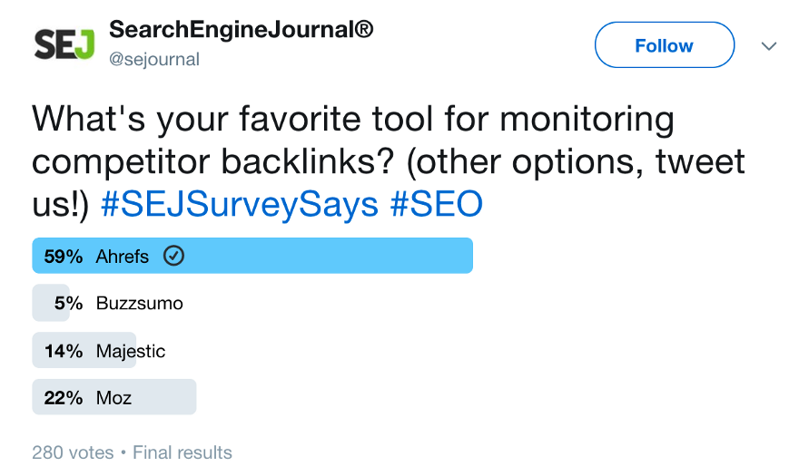The width and height of the screenshot is (799, 476).
Task: Open the @sejournal handle profile
Action: (x=154, y=60)
